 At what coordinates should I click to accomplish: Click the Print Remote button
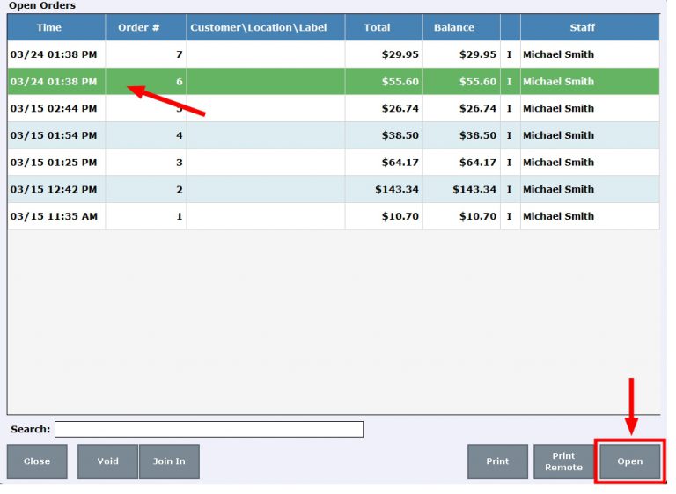pos(563,461)
